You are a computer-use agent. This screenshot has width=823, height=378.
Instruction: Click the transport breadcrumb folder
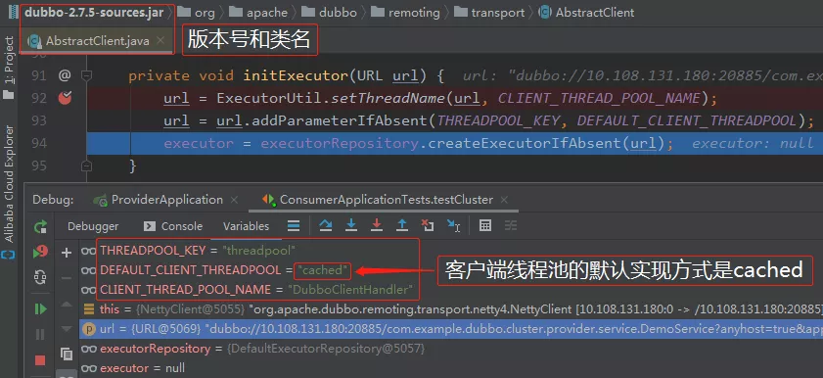tap(489, 12)
